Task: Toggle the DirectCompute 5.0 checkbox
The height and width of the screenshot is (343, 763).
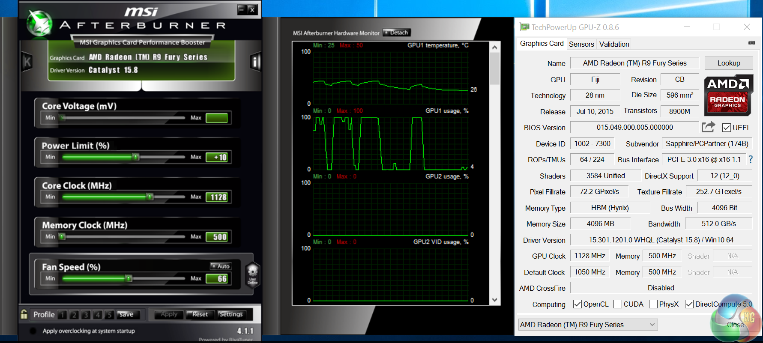Action: tap(689, 304)
